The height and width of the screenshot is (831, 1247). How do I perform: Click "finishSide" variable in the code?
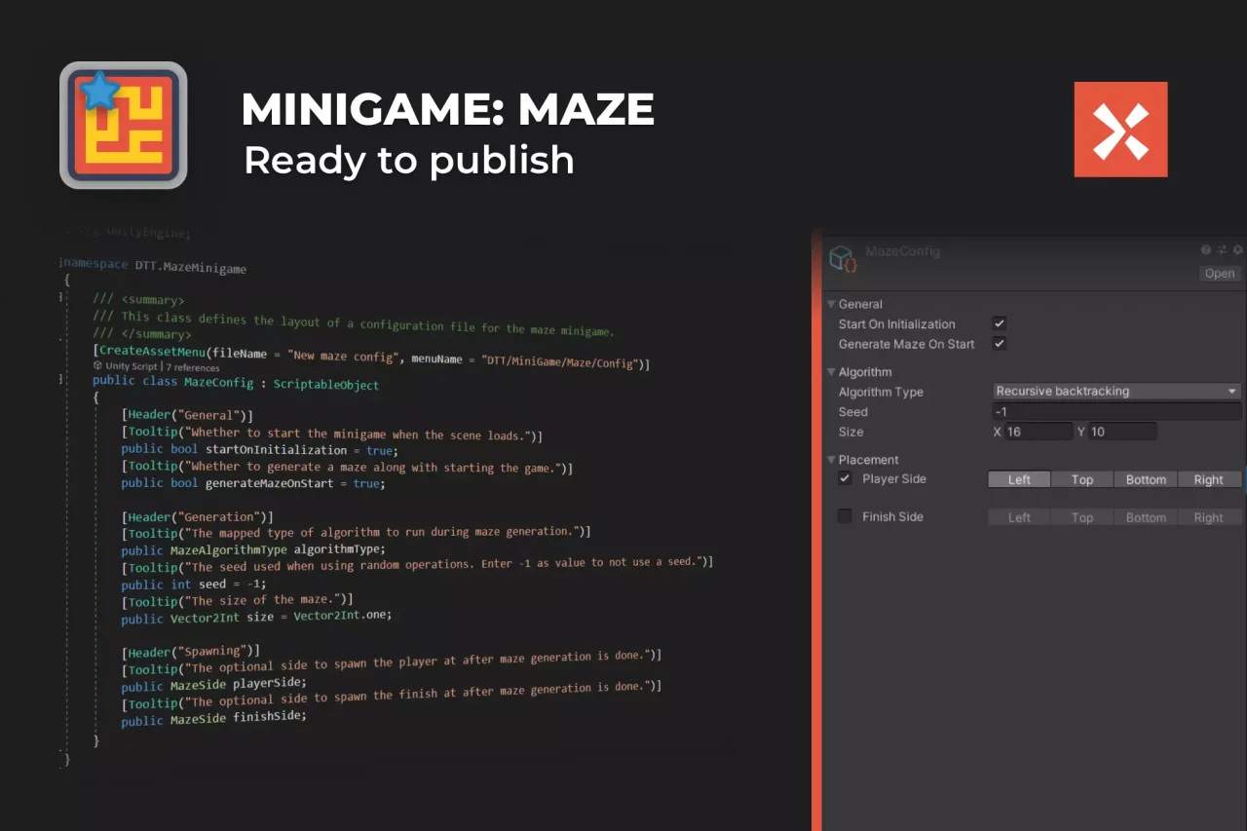click(269, 716)
